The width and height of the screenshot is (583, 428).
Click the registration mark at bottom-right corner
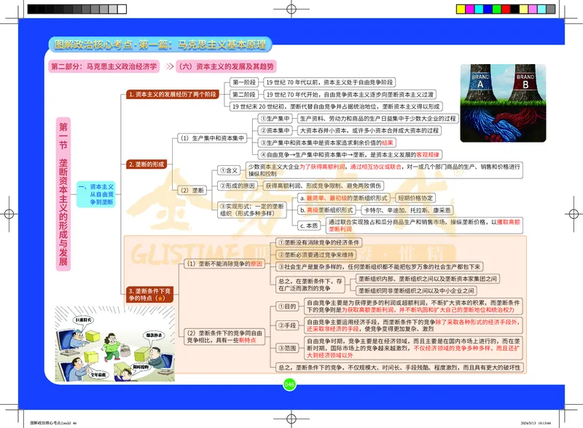point(565,409)
